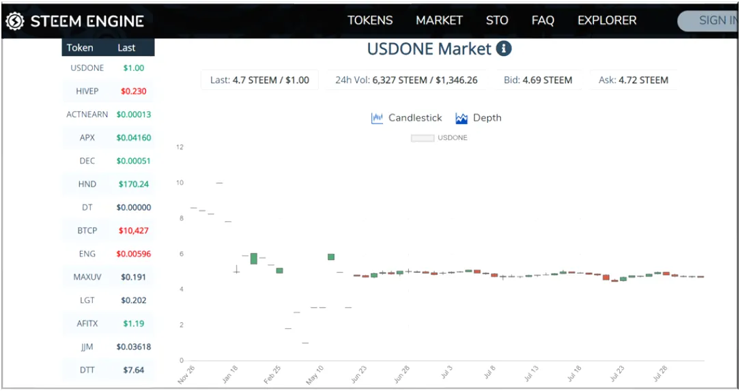The image size is (740, 391).
Task: Select the JJM token row
Action: click(x=108, y=347)
